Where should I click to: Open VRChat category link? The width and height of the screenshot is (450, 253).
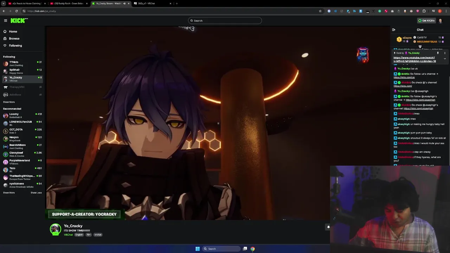pyautogui.click(x=68, y=235)
